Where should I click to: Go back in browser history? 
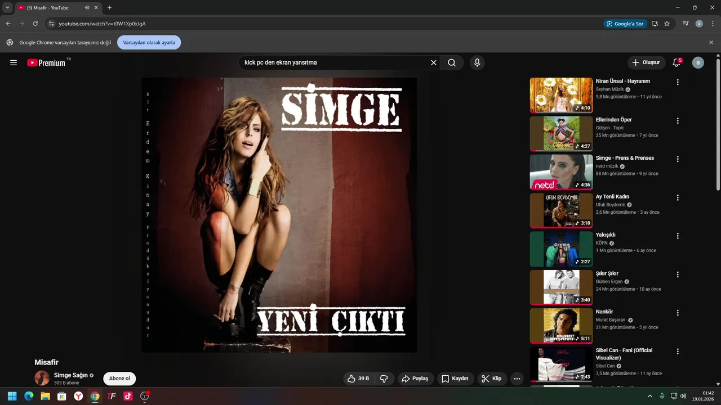coord(8,24)
